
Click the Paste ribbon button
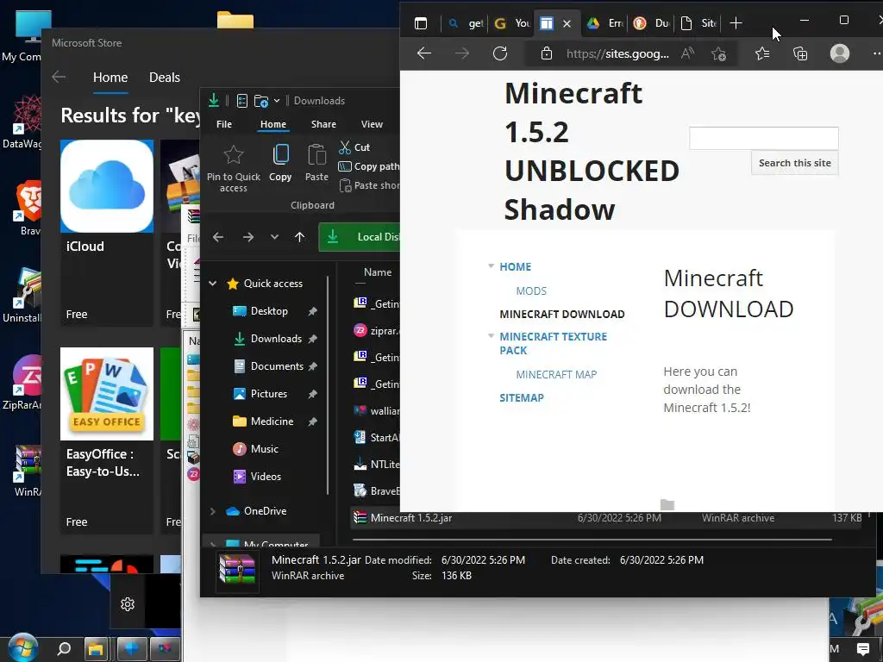[316, 163]
